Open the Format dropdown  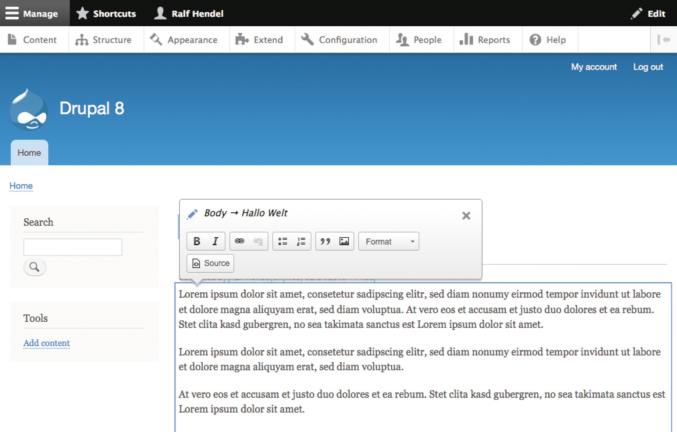[388, 241]
